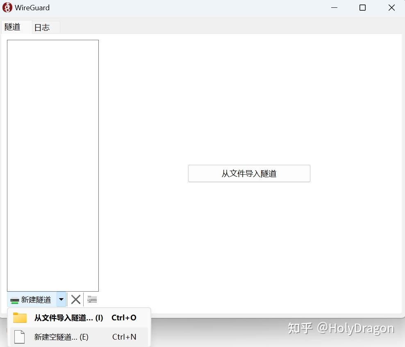Switch to the 日志 tab
The width and height of the screenshot is (405, 347).
point(42,27)
